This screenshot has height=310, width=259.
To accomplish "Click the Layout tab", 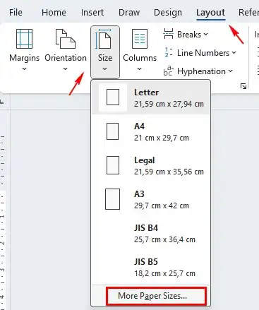I will tap(210, 13).
